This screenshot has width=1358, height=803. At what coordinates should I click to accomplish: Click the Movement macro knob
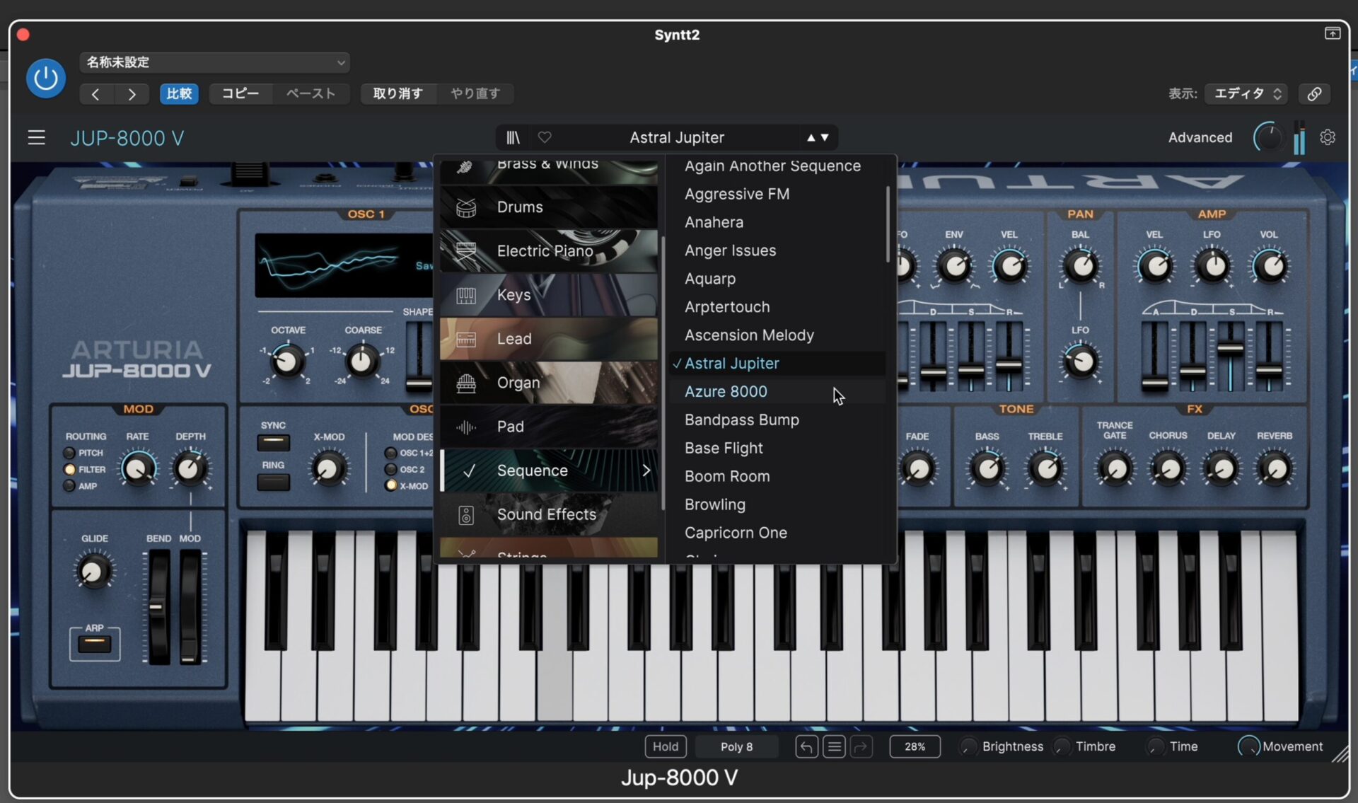pos(1248,746)
